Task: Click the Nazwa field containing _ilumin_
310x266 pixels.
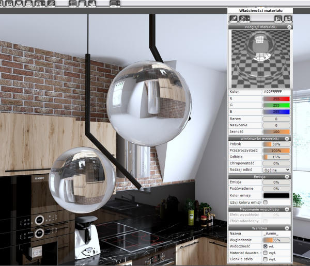Action: [276, 234]
